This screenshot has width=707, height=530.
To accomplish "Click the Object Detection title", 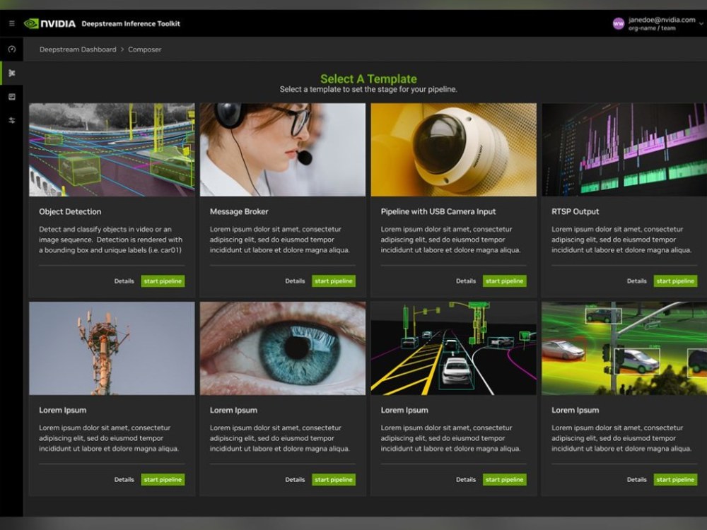I will pyautogui.click(x=70, y=211).
